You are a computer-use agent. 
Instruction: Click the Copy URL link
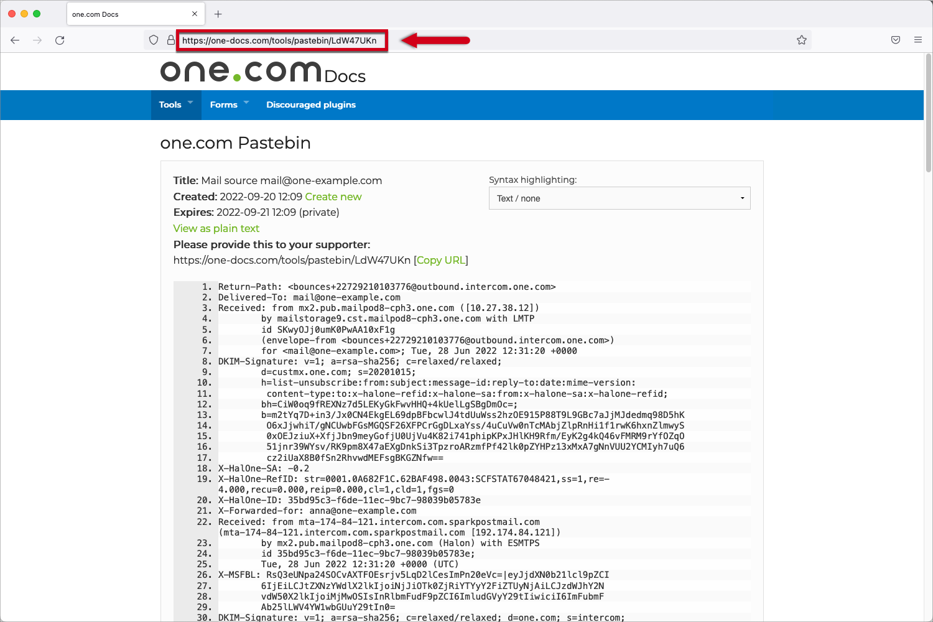pyautogui.click(x=441, y=260)
